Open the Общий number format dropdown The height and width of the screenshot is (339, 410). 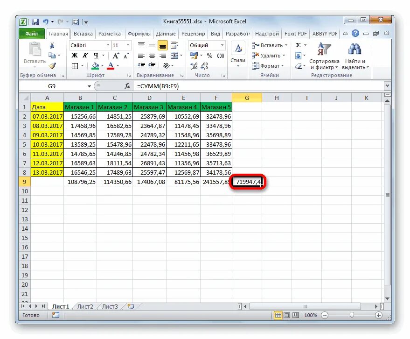point(222,45)
